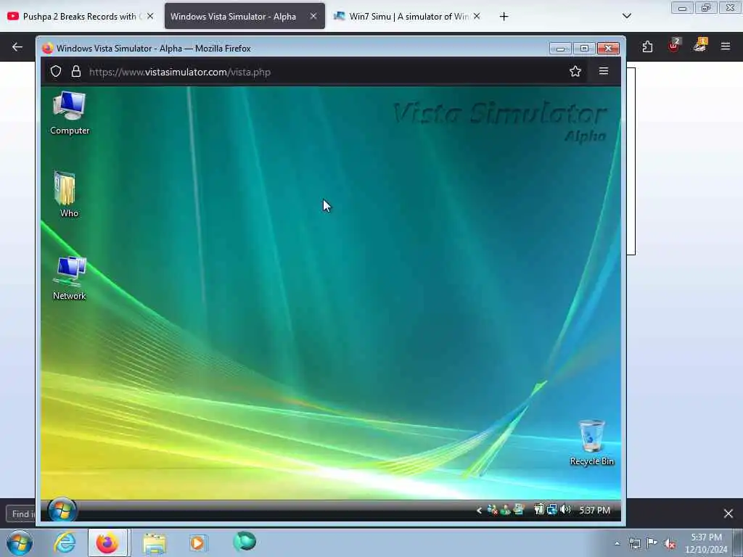Open the uBlock Origin extension icon

coord(673,46)
